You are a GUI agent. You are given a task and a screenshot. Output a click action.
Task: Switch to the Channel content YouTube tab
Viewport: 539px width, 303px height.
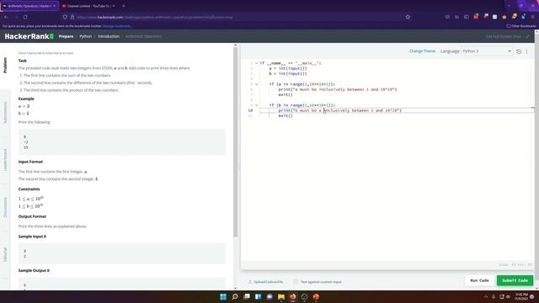point(89,6)
